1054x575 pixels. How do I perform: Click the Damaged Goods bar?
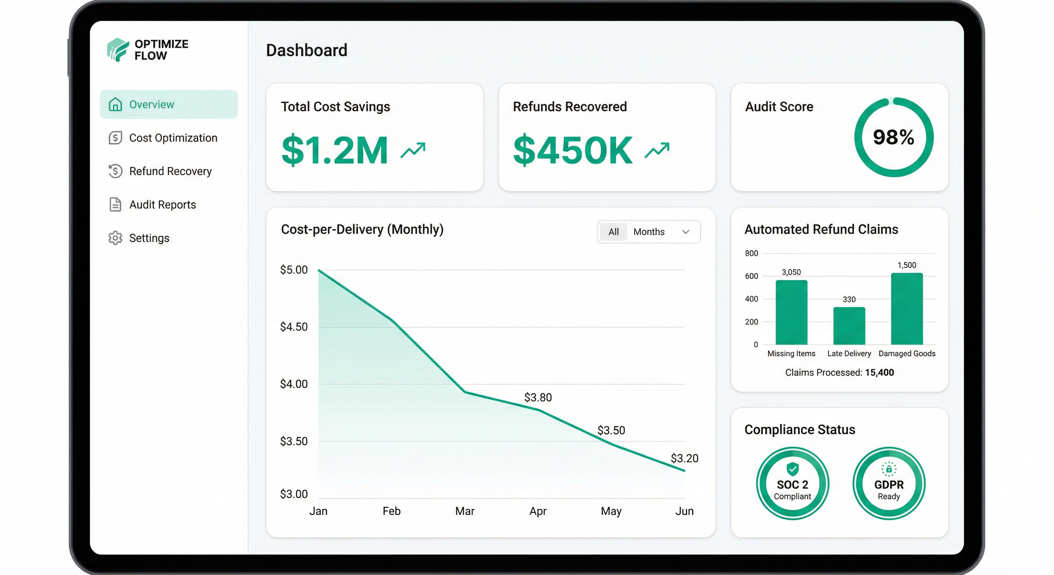[907, 308]
